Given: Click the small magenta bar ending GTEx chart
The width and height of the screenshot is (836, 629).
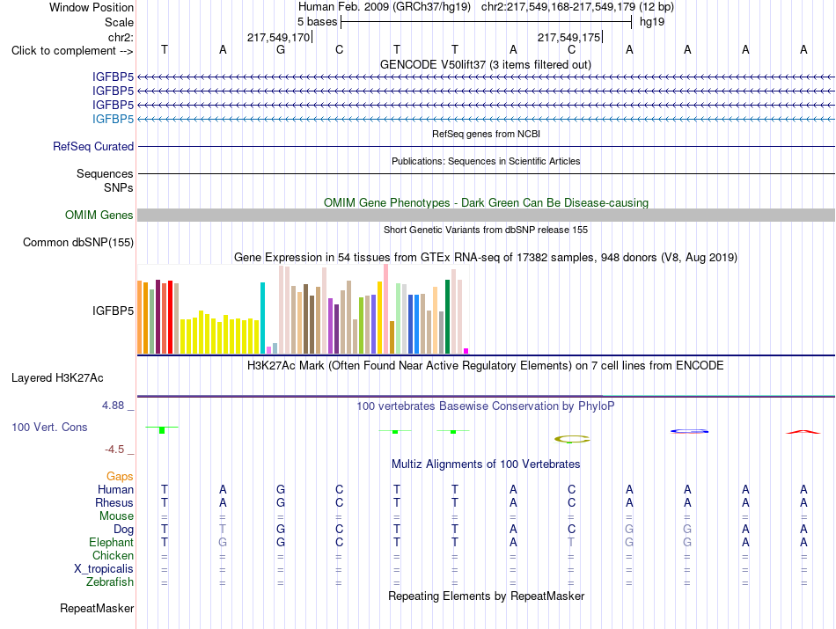Looking at the screenshot, I should point(466,351).
